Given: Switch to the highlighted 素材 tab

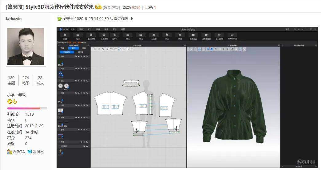Looking at the screenshot, I should (73, 48).
